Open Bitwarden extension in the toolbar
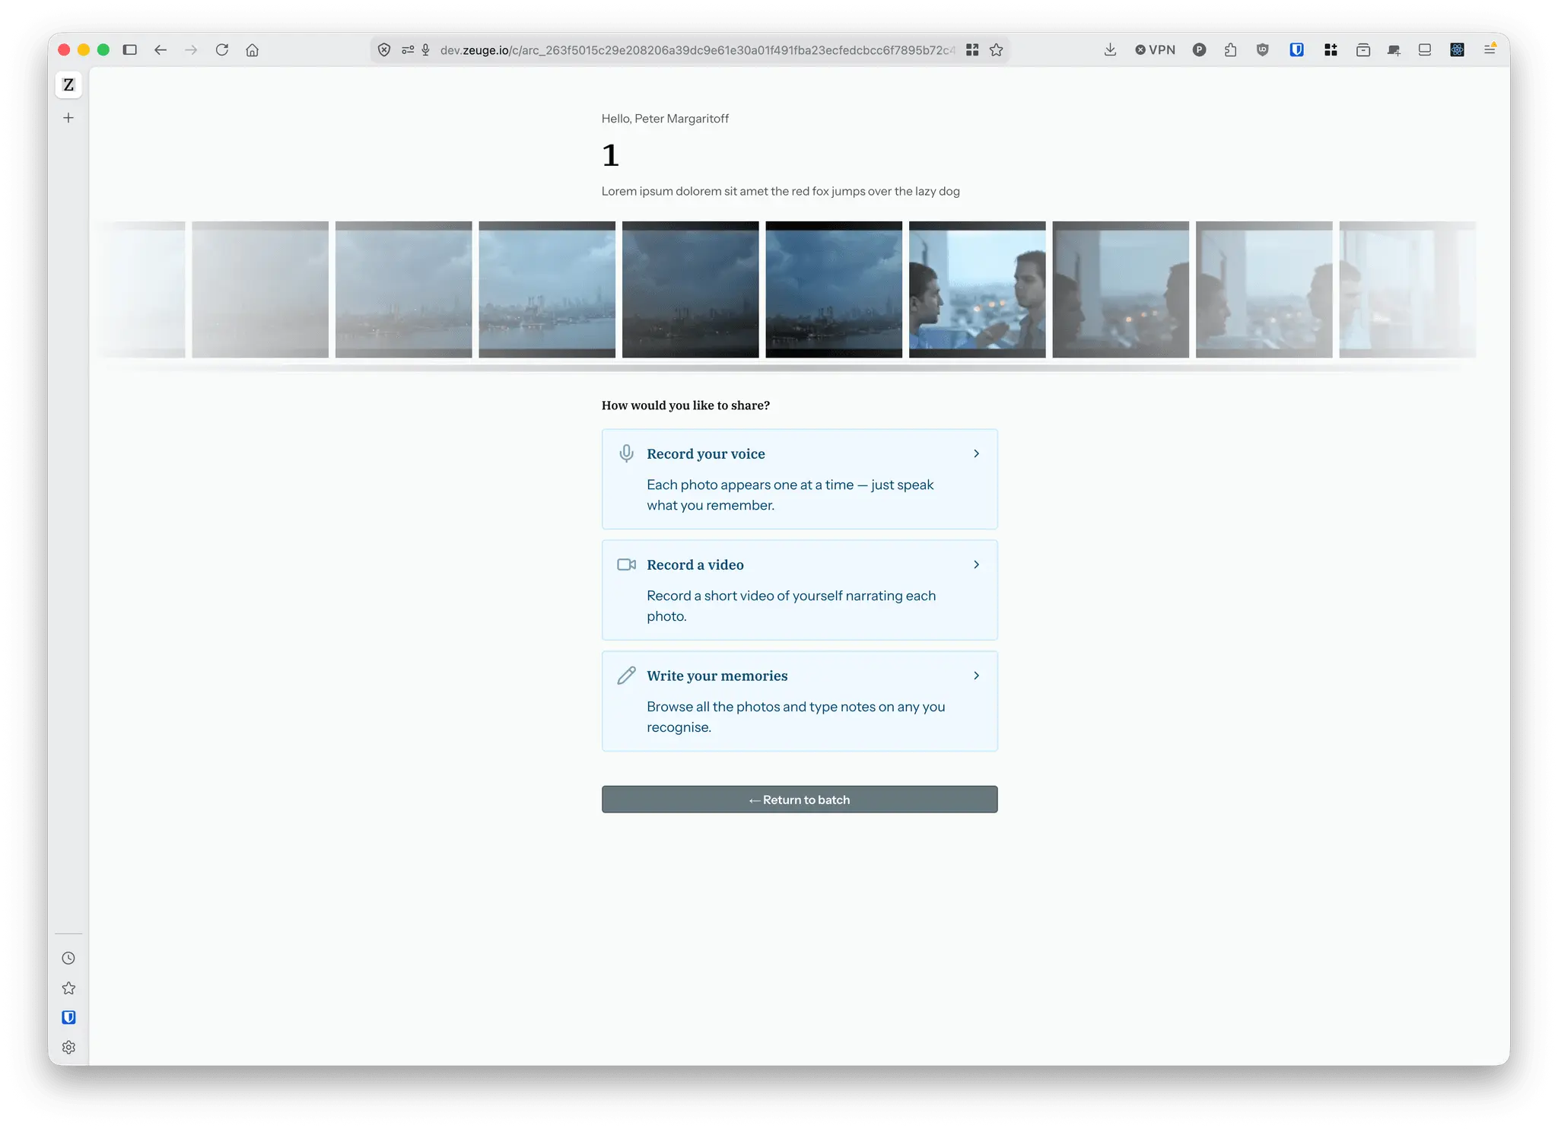 [x=1297, y=50]
